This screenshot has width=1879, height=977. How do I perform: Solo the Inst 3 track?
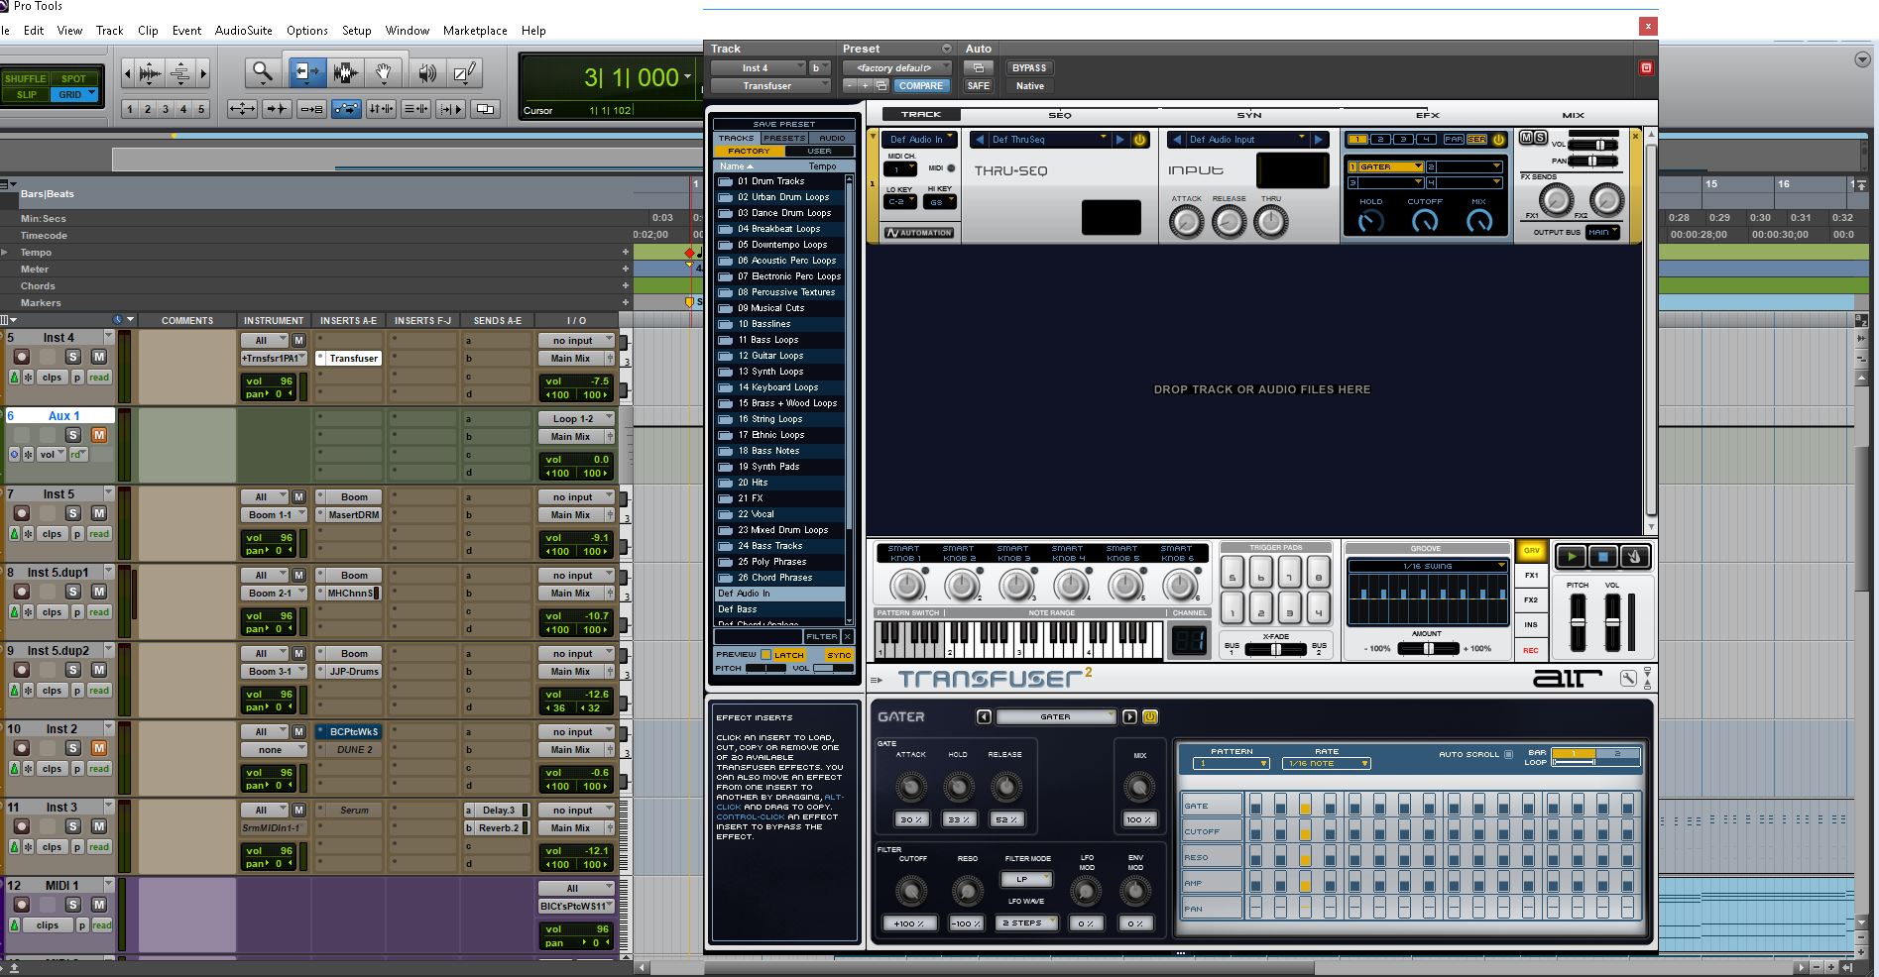[72, 826]
